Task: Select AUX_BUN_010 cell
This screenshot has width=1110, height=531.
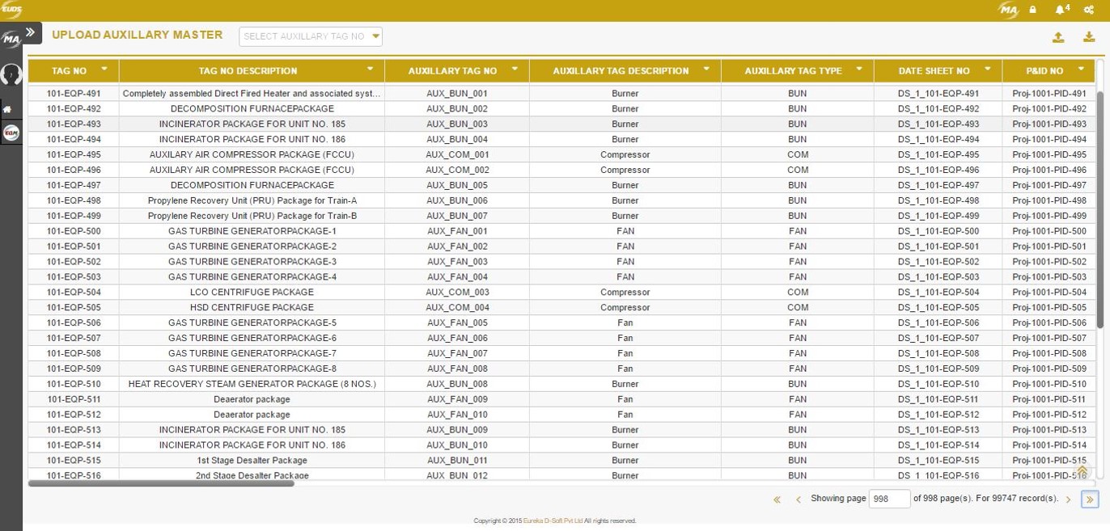Action: [457, 446]
